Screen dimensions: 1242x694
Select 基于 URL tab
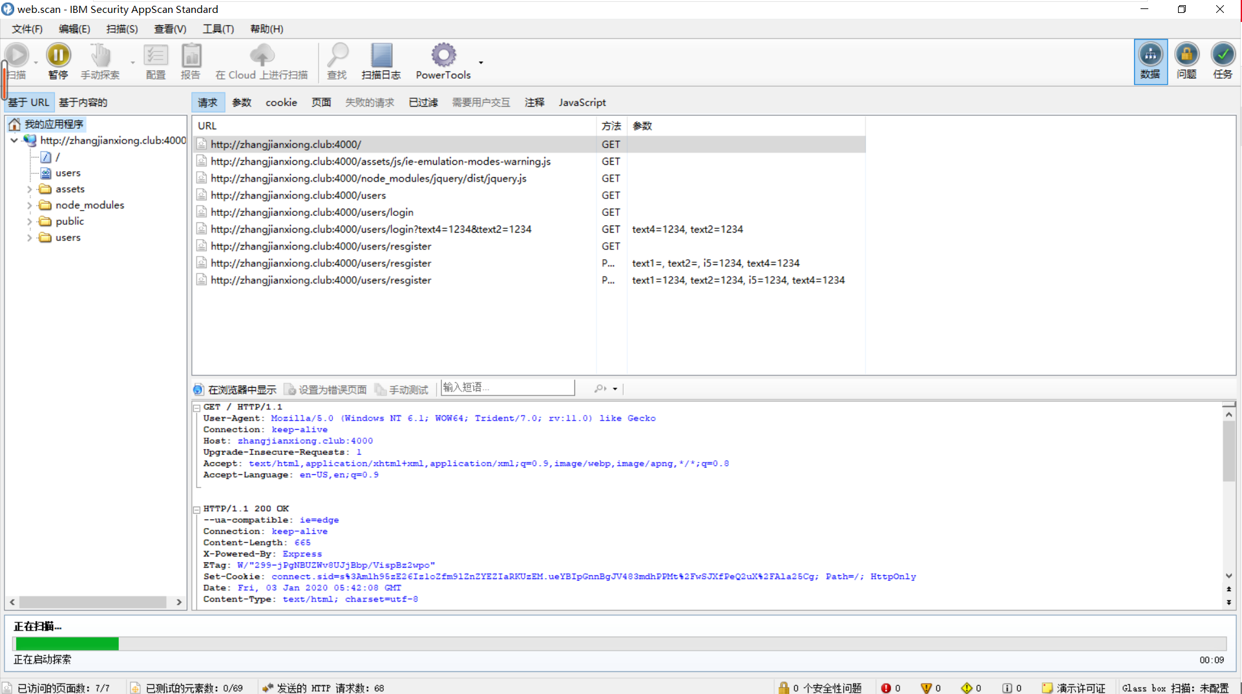coord(29,103)
